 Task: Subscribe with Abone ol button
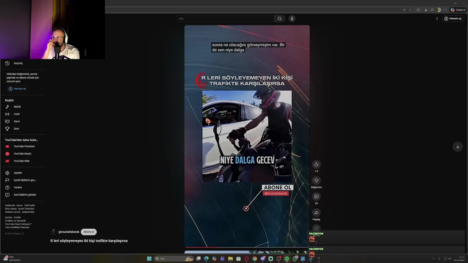pos(88,232)
